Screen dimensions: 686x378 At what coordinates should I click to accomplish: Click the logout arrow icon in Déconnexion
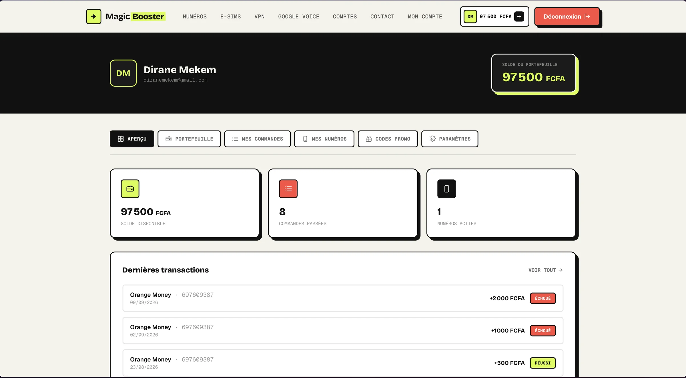(x=587, y=17)
